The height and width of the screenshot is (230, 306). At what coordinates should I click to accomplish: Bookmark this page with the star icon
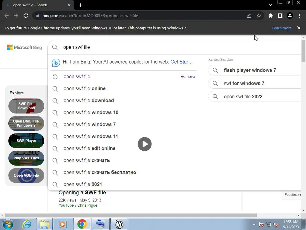click(259, 16)
